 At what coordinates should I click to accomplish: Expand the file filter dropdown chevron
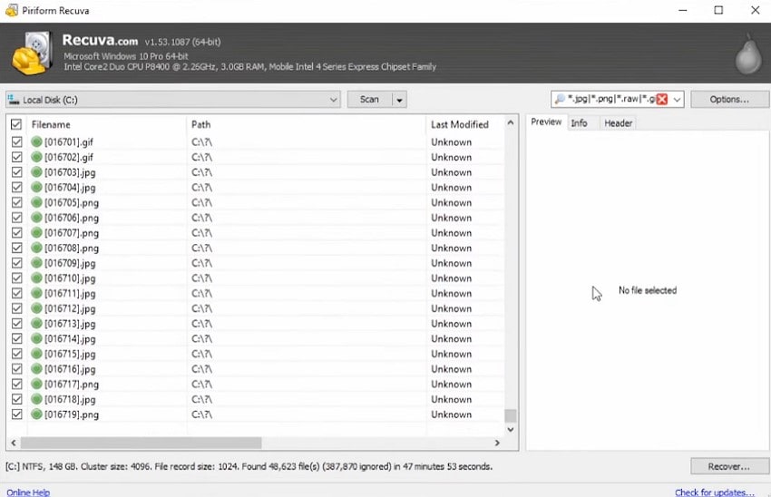(677, 100)
